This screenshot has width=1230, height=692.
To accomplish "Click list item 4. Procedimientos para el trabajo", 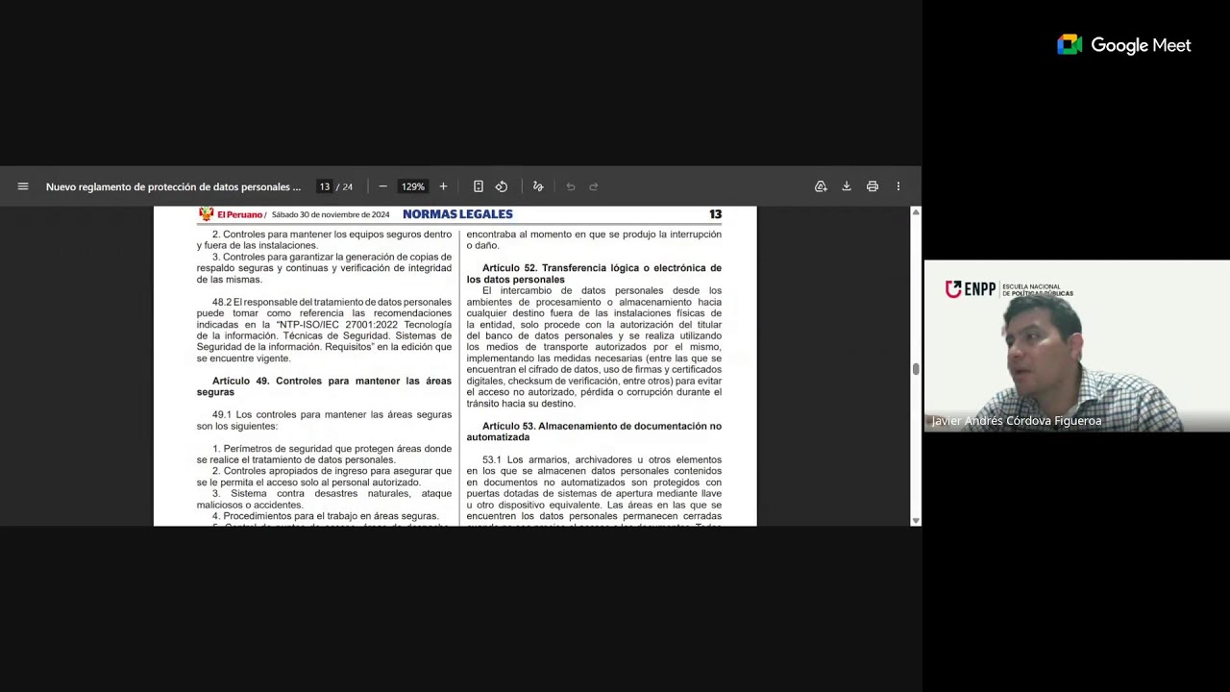I will point(325,516).
